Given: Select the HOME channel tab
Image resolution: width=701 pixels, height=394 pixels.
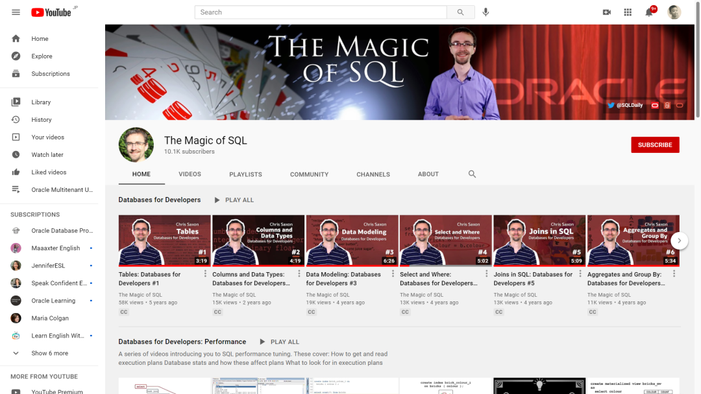Looking at the screenshot, I should pyautogui.click(x=141, y=174).
